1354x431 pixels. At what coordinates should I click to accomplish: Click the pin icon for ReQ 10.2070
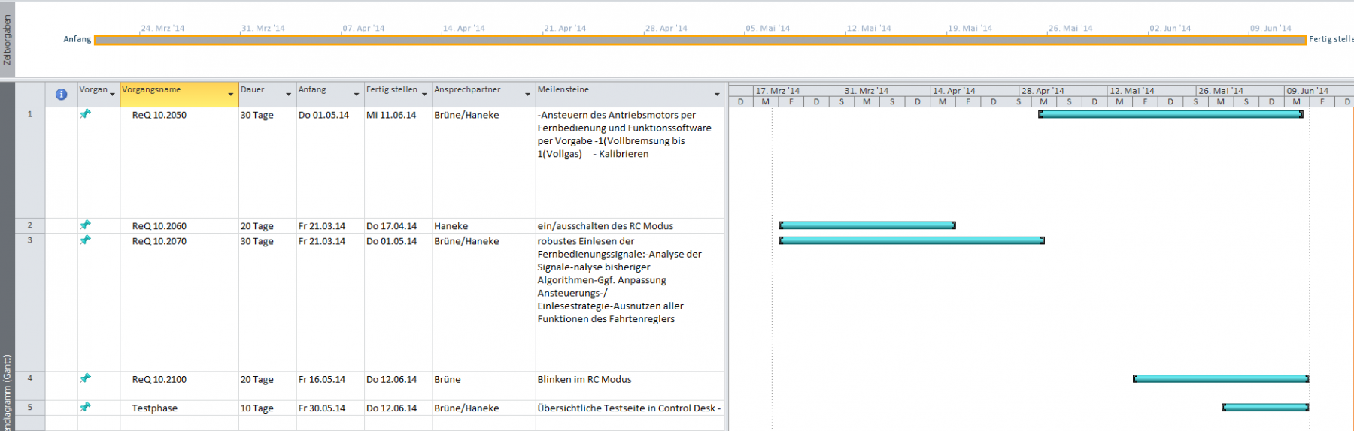coord(85,240)
